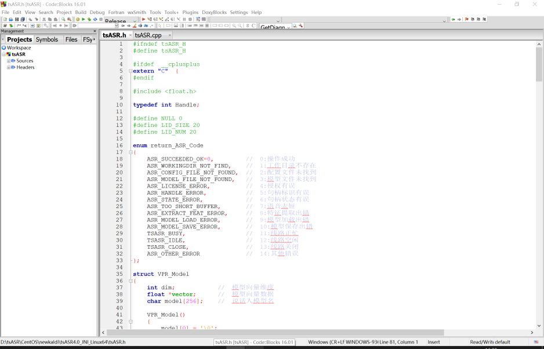Save the current file via floppy icon
The width and height of the screenshot is (544, 349).
tap(17, 20)
